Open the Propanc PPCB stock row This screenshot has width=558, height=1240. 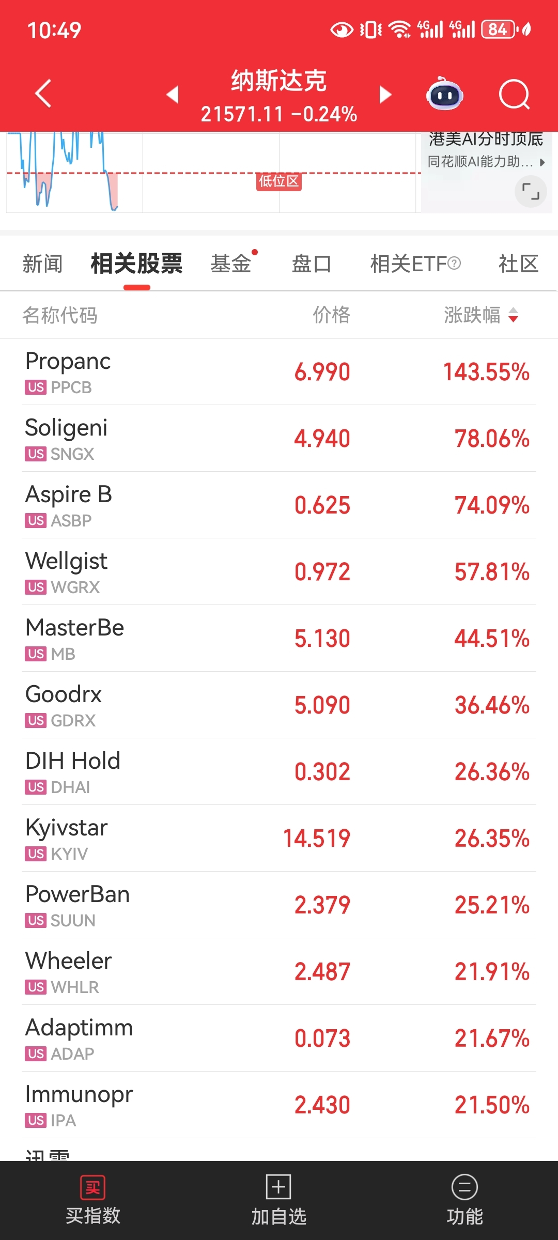coord(279,372)
